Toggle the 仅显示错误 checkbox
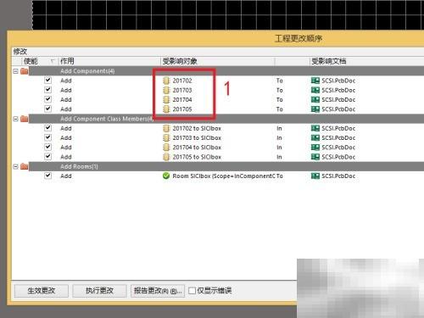The width and height of the screenshot is (424, 318). tap(192, 291)
